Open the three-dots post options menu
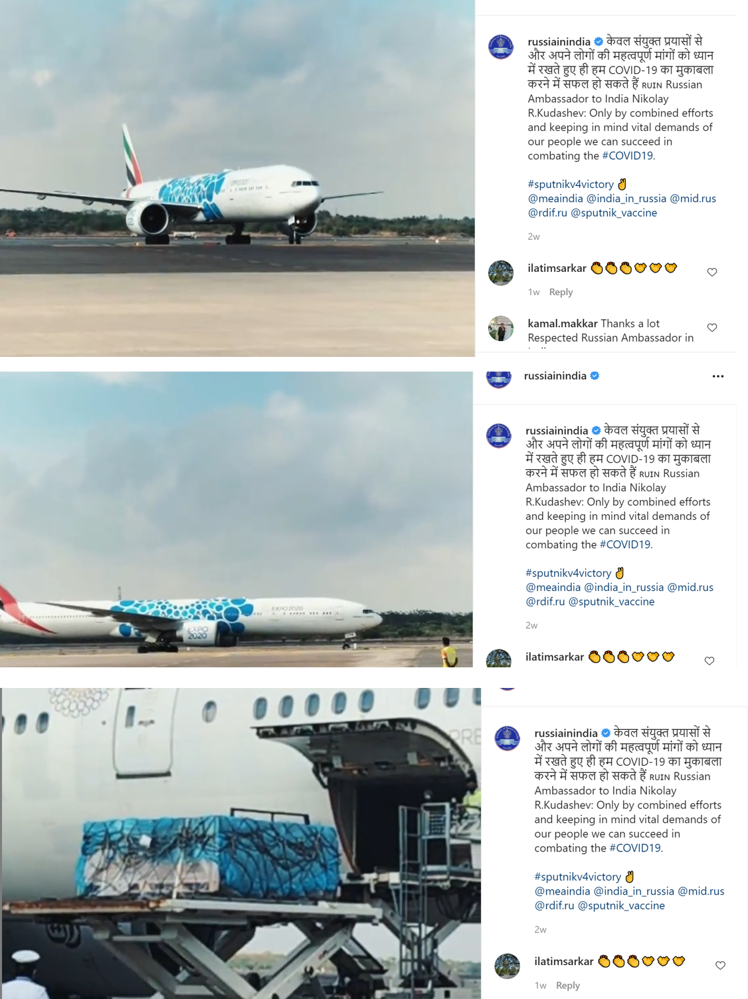 [717, 376]
